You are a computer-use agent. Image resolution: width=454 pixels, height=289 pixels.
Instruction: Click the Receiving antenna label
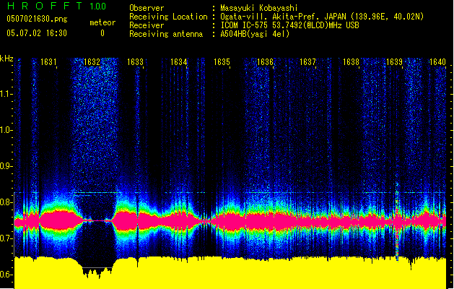pyautogui.click(x=166, y=34)
